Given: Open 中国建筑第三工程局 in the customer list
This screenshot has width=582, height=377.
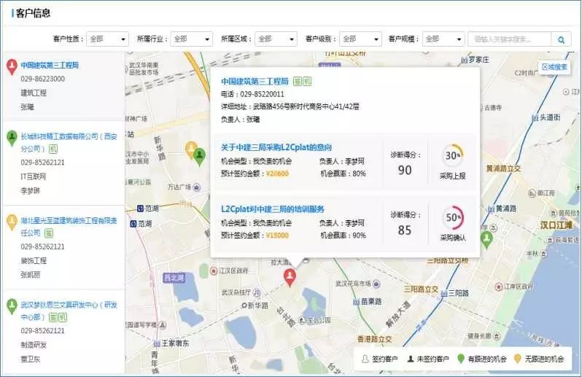Looking at the screenshot, I should 50,66.
